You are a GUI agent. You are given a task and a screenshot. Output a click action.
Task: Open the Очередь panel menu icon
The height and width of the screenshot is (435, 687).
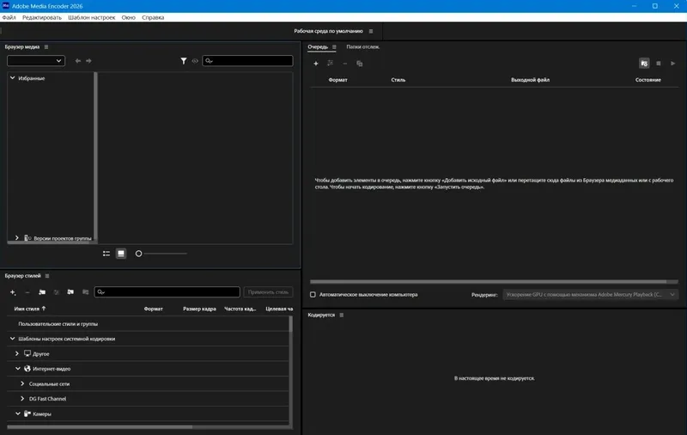(334, 47)
